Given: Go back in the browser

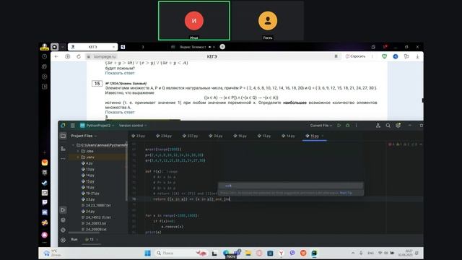Looking at the screenshot, I should coord(56,56).
